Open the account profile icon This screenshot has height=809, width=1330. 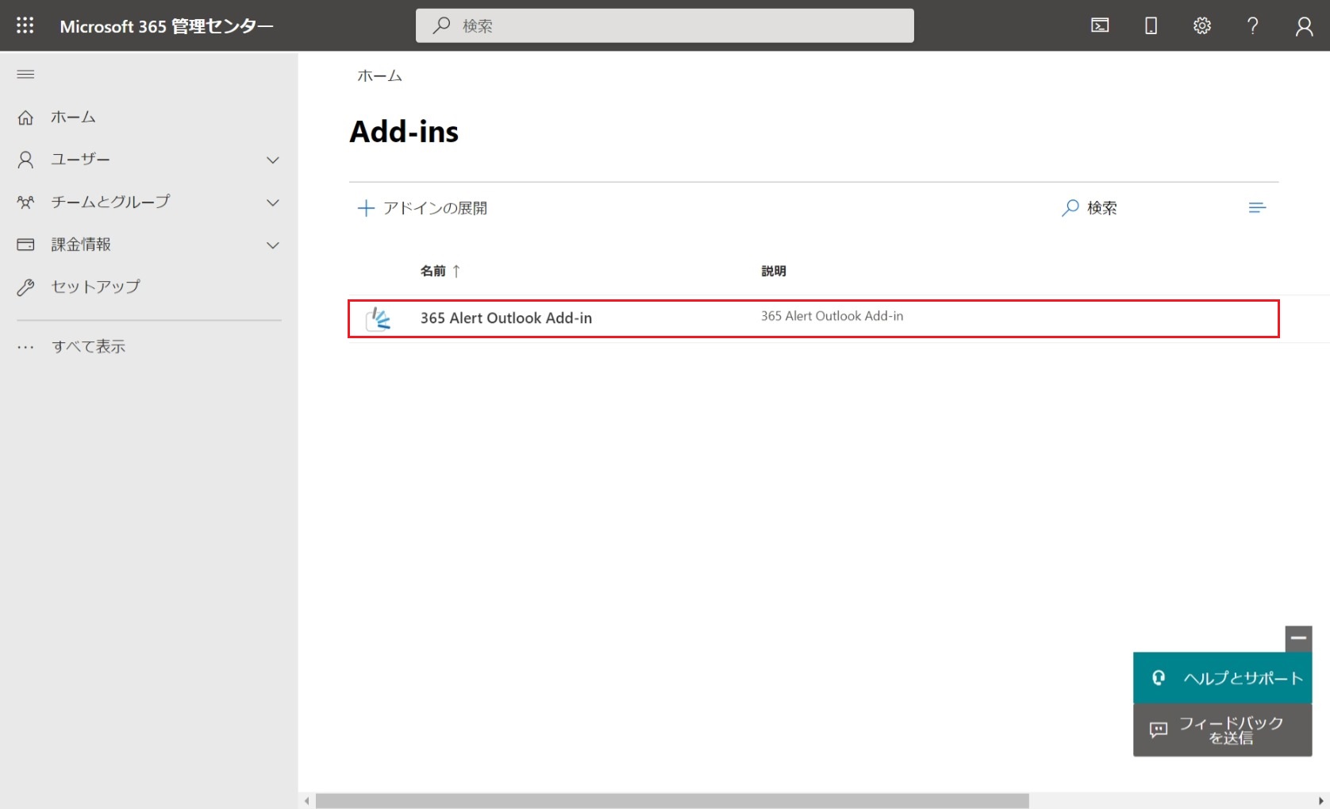pyautogui.click(x=1304, y=26)
